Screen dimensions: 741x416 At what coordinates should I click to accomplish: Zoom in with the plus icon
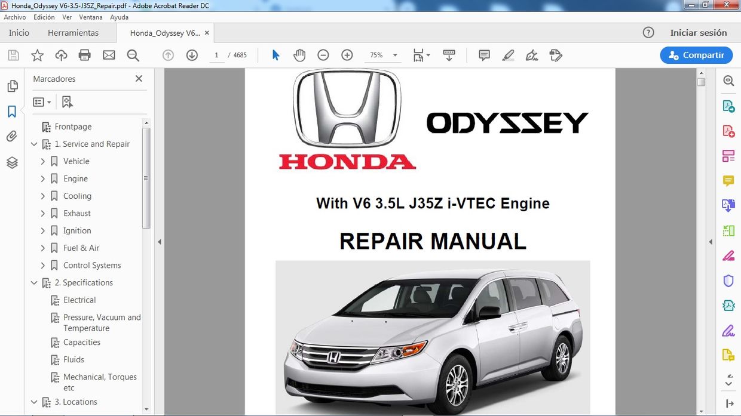[x=347, y=55]
